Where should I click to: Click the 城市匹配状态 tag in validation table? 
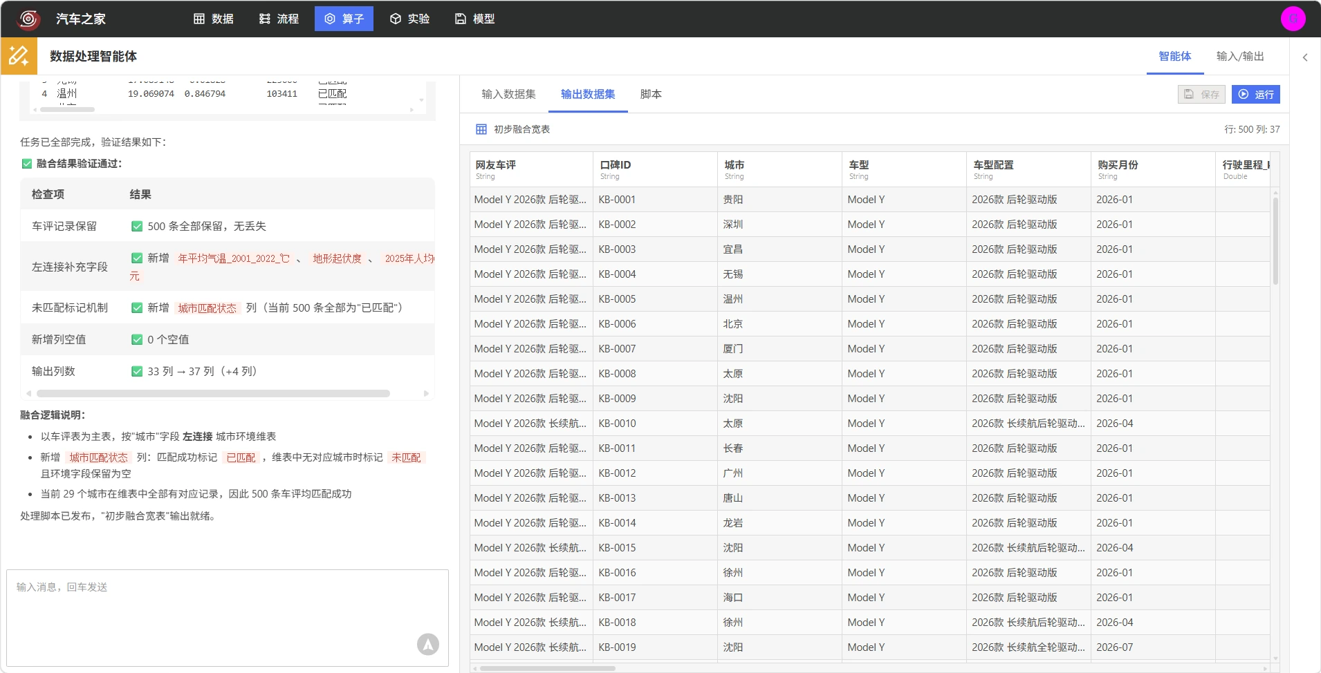point(207,308)
